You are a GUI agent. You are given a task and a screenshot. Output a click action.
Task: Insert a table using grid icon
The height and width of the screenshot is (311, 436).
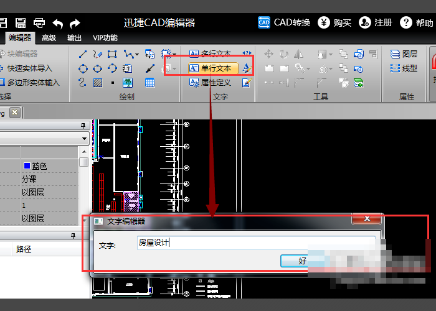[x=149, y=83]
